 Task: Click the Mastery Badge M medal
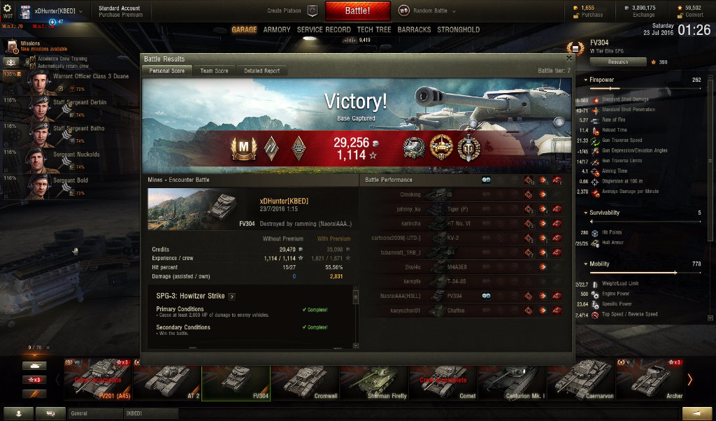coord(243,148)
